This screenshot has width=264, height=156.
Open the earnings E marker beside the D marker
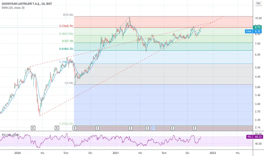tap(147, 128)
